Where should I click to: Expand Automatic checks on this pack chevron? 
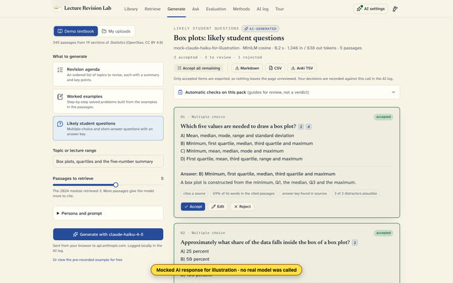[393, 92]
